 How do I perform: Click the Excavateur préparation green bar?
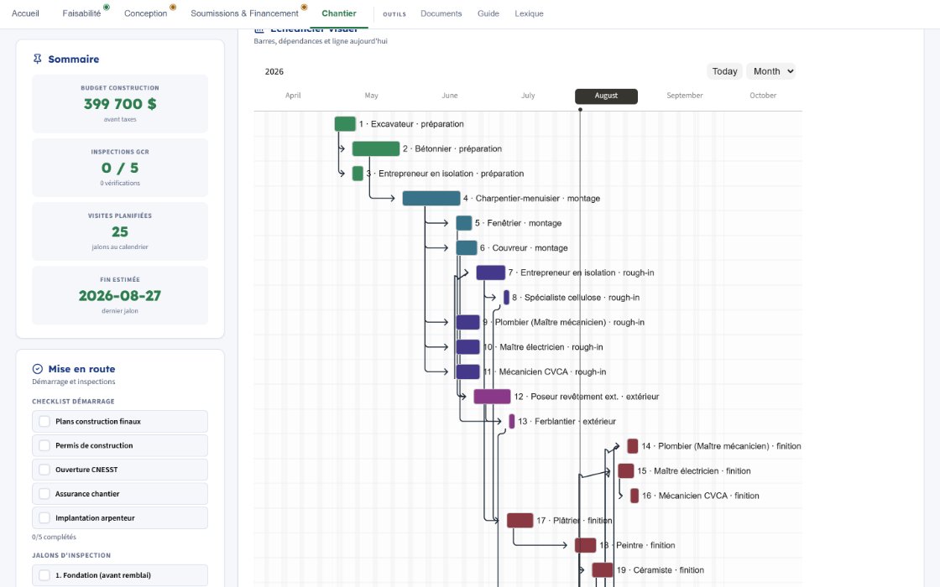click(x=345, y=124)
